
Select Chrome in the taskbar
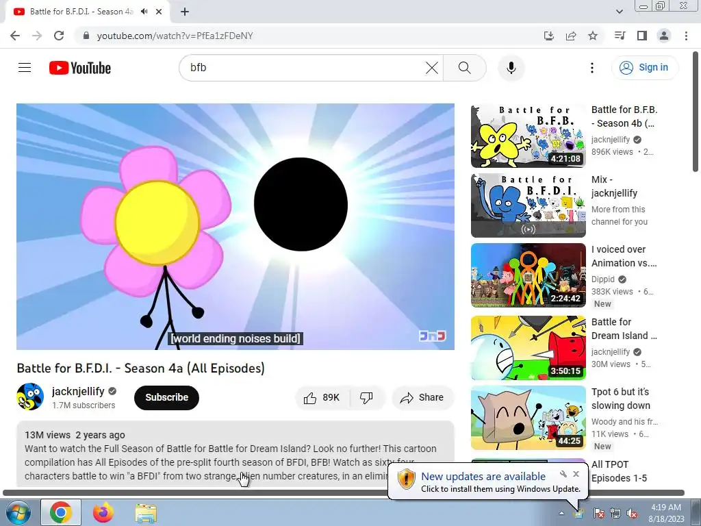click(x=61, y=512)
